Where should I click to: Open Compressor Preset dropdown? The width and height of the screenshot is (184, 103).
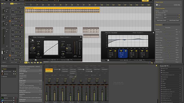click(65, 37)
